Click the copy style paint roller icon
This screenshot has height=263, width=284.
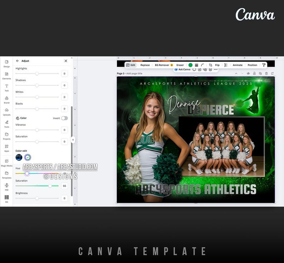pos(264,65)
